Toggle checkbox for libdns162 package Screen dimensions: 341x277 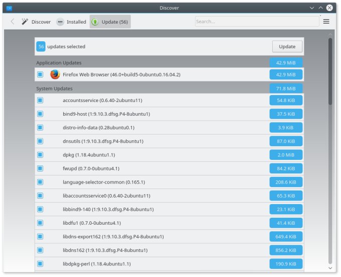pos(40,250)
